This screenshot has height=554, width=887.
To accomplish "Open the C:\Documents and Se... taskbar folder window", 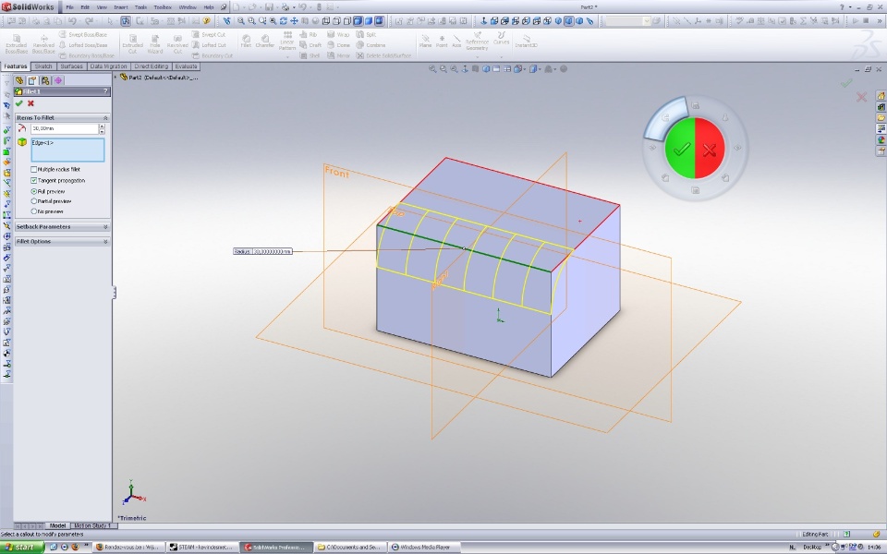I will (349, 548).
